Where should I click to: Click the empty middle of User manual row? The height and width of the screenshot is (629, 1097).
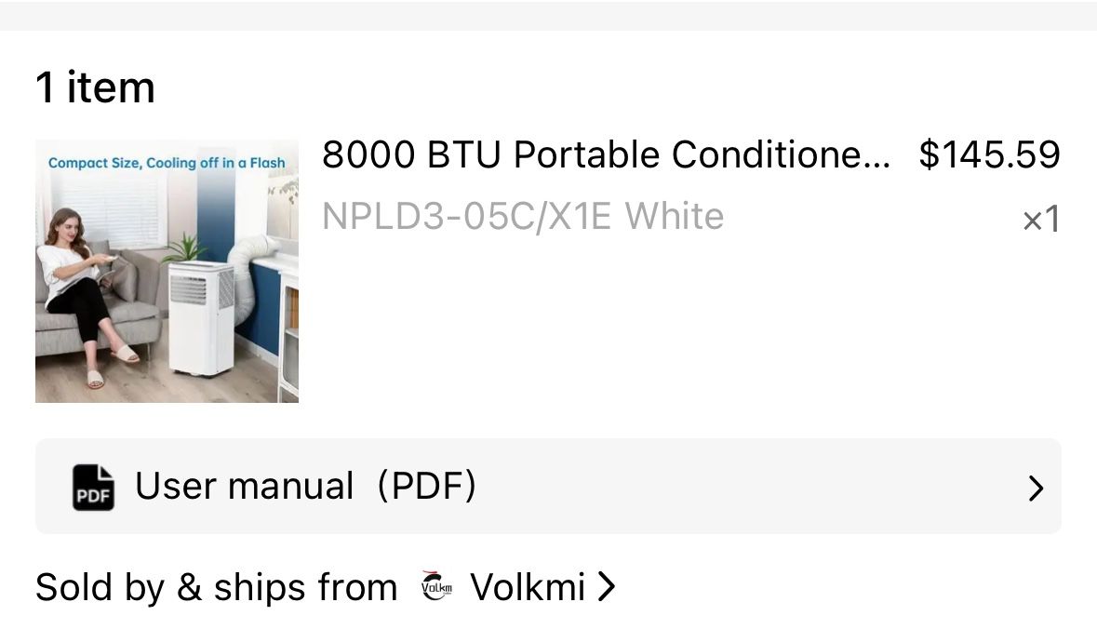(744, 487)
